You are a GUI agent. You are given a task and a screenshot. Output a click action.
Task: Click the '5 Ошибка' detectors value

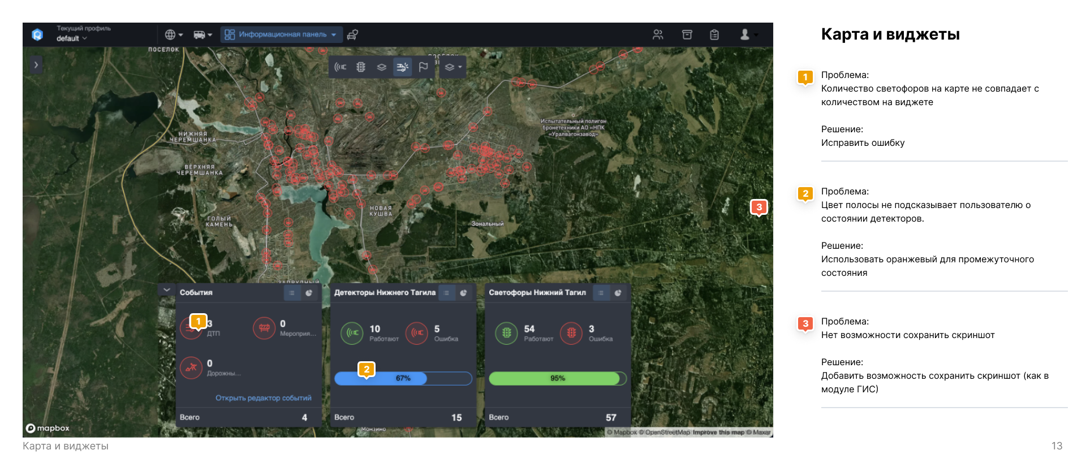click(446, 333)
